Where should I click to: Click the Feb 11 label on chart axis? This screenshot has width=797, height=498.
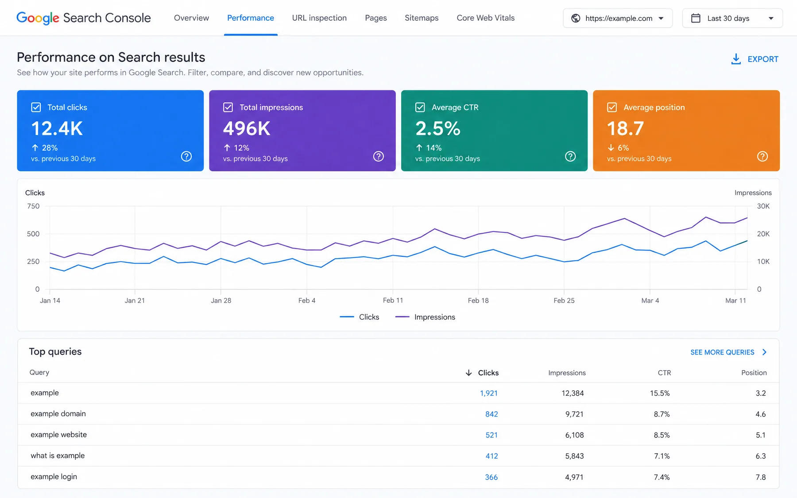393,300
